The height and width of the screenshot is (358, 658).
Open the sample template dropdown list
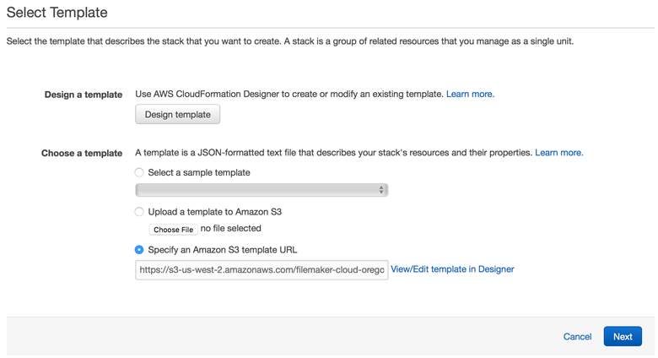pos(262,190)
